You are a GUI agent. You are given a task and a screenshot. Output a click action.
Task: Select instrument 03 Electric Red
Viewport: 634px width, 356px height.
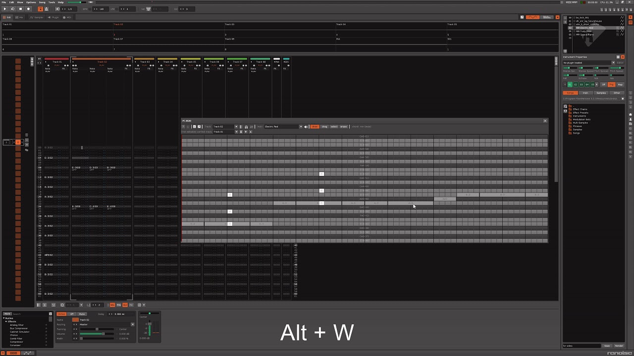[596, 28]
